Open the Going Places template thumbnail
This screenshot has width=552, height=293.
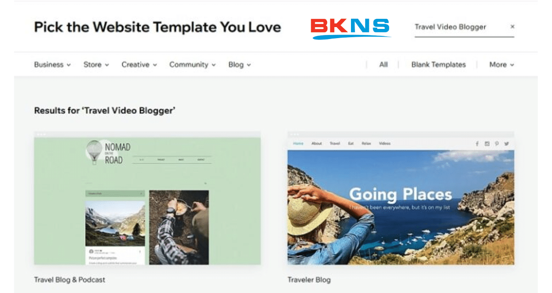[401, 198]
